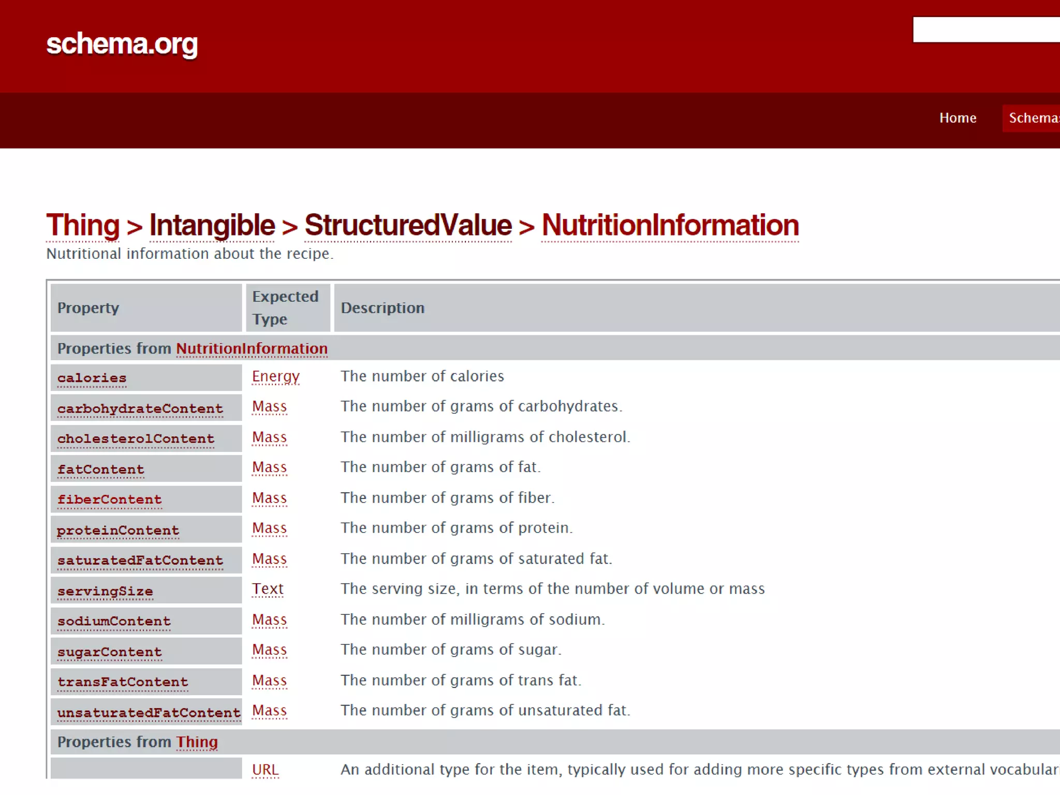This screenshot has height=795, width=1060.
Task: Open the Thing breadcrumb link
Action: coord(83,225)
